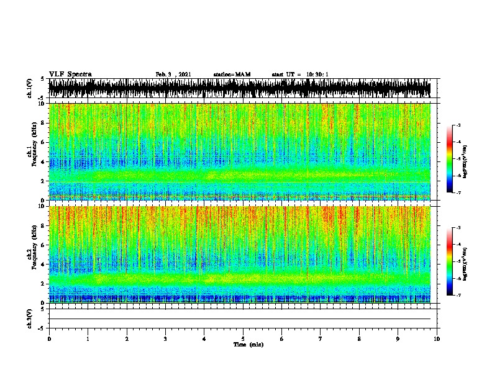Click the time axis tick label "5"
The image size is (492, 380).
pyautogui.click(x=243, y=339)
